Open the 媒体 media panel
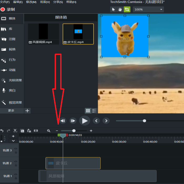 point(12,19)
